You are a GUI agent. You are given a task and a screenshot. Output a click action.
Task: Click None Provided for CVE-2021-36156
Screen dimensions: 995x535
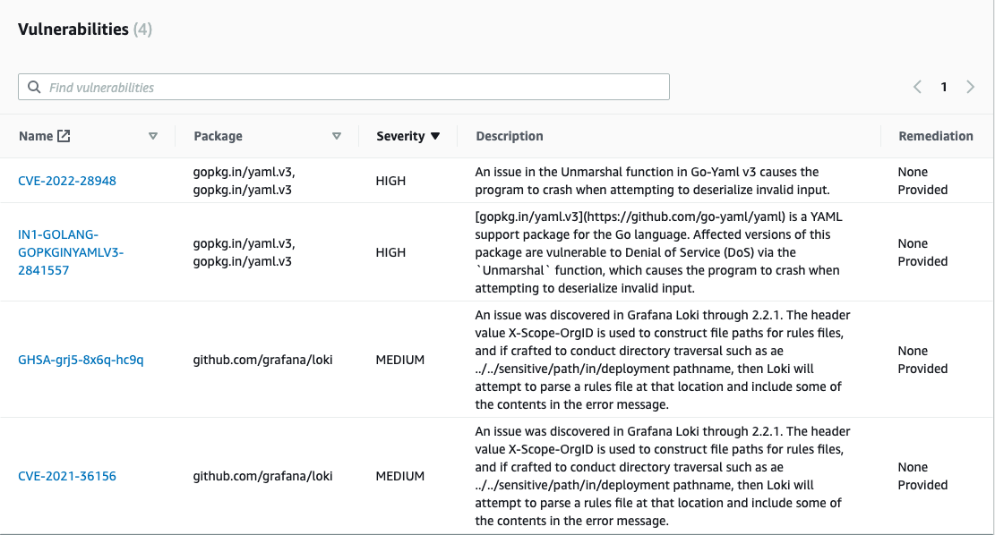[x=922, y=476]
